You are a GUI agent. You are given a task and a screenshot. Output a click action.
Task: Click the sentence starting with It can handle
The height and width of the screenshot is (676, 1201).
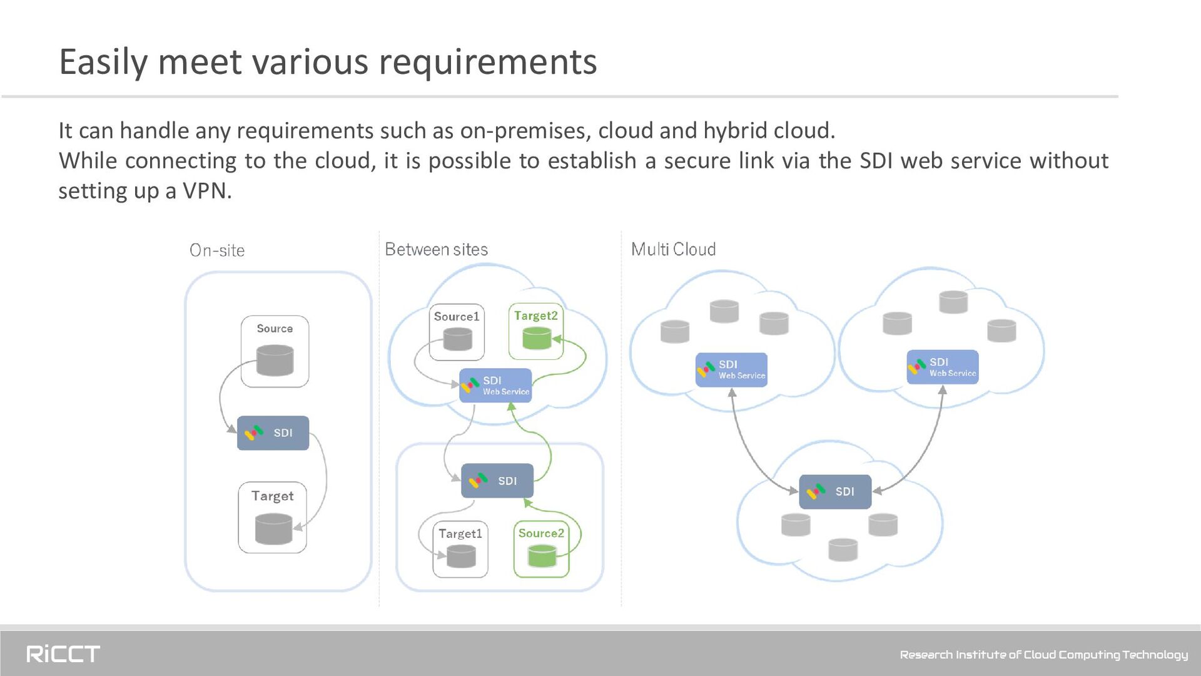[447, 130]
